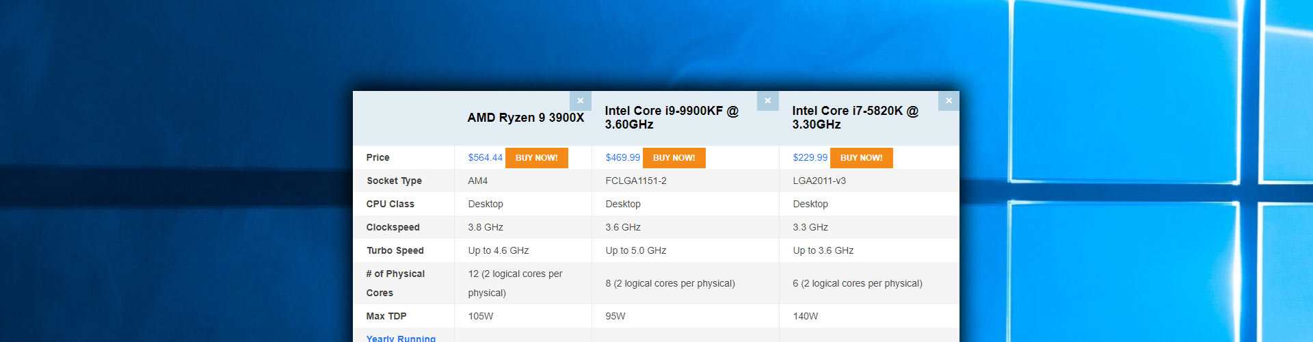This screenshot has width=1313, height=342.
Task: Select Desktop class for Intel Core i9-9900KF
Action: point(623,204)
